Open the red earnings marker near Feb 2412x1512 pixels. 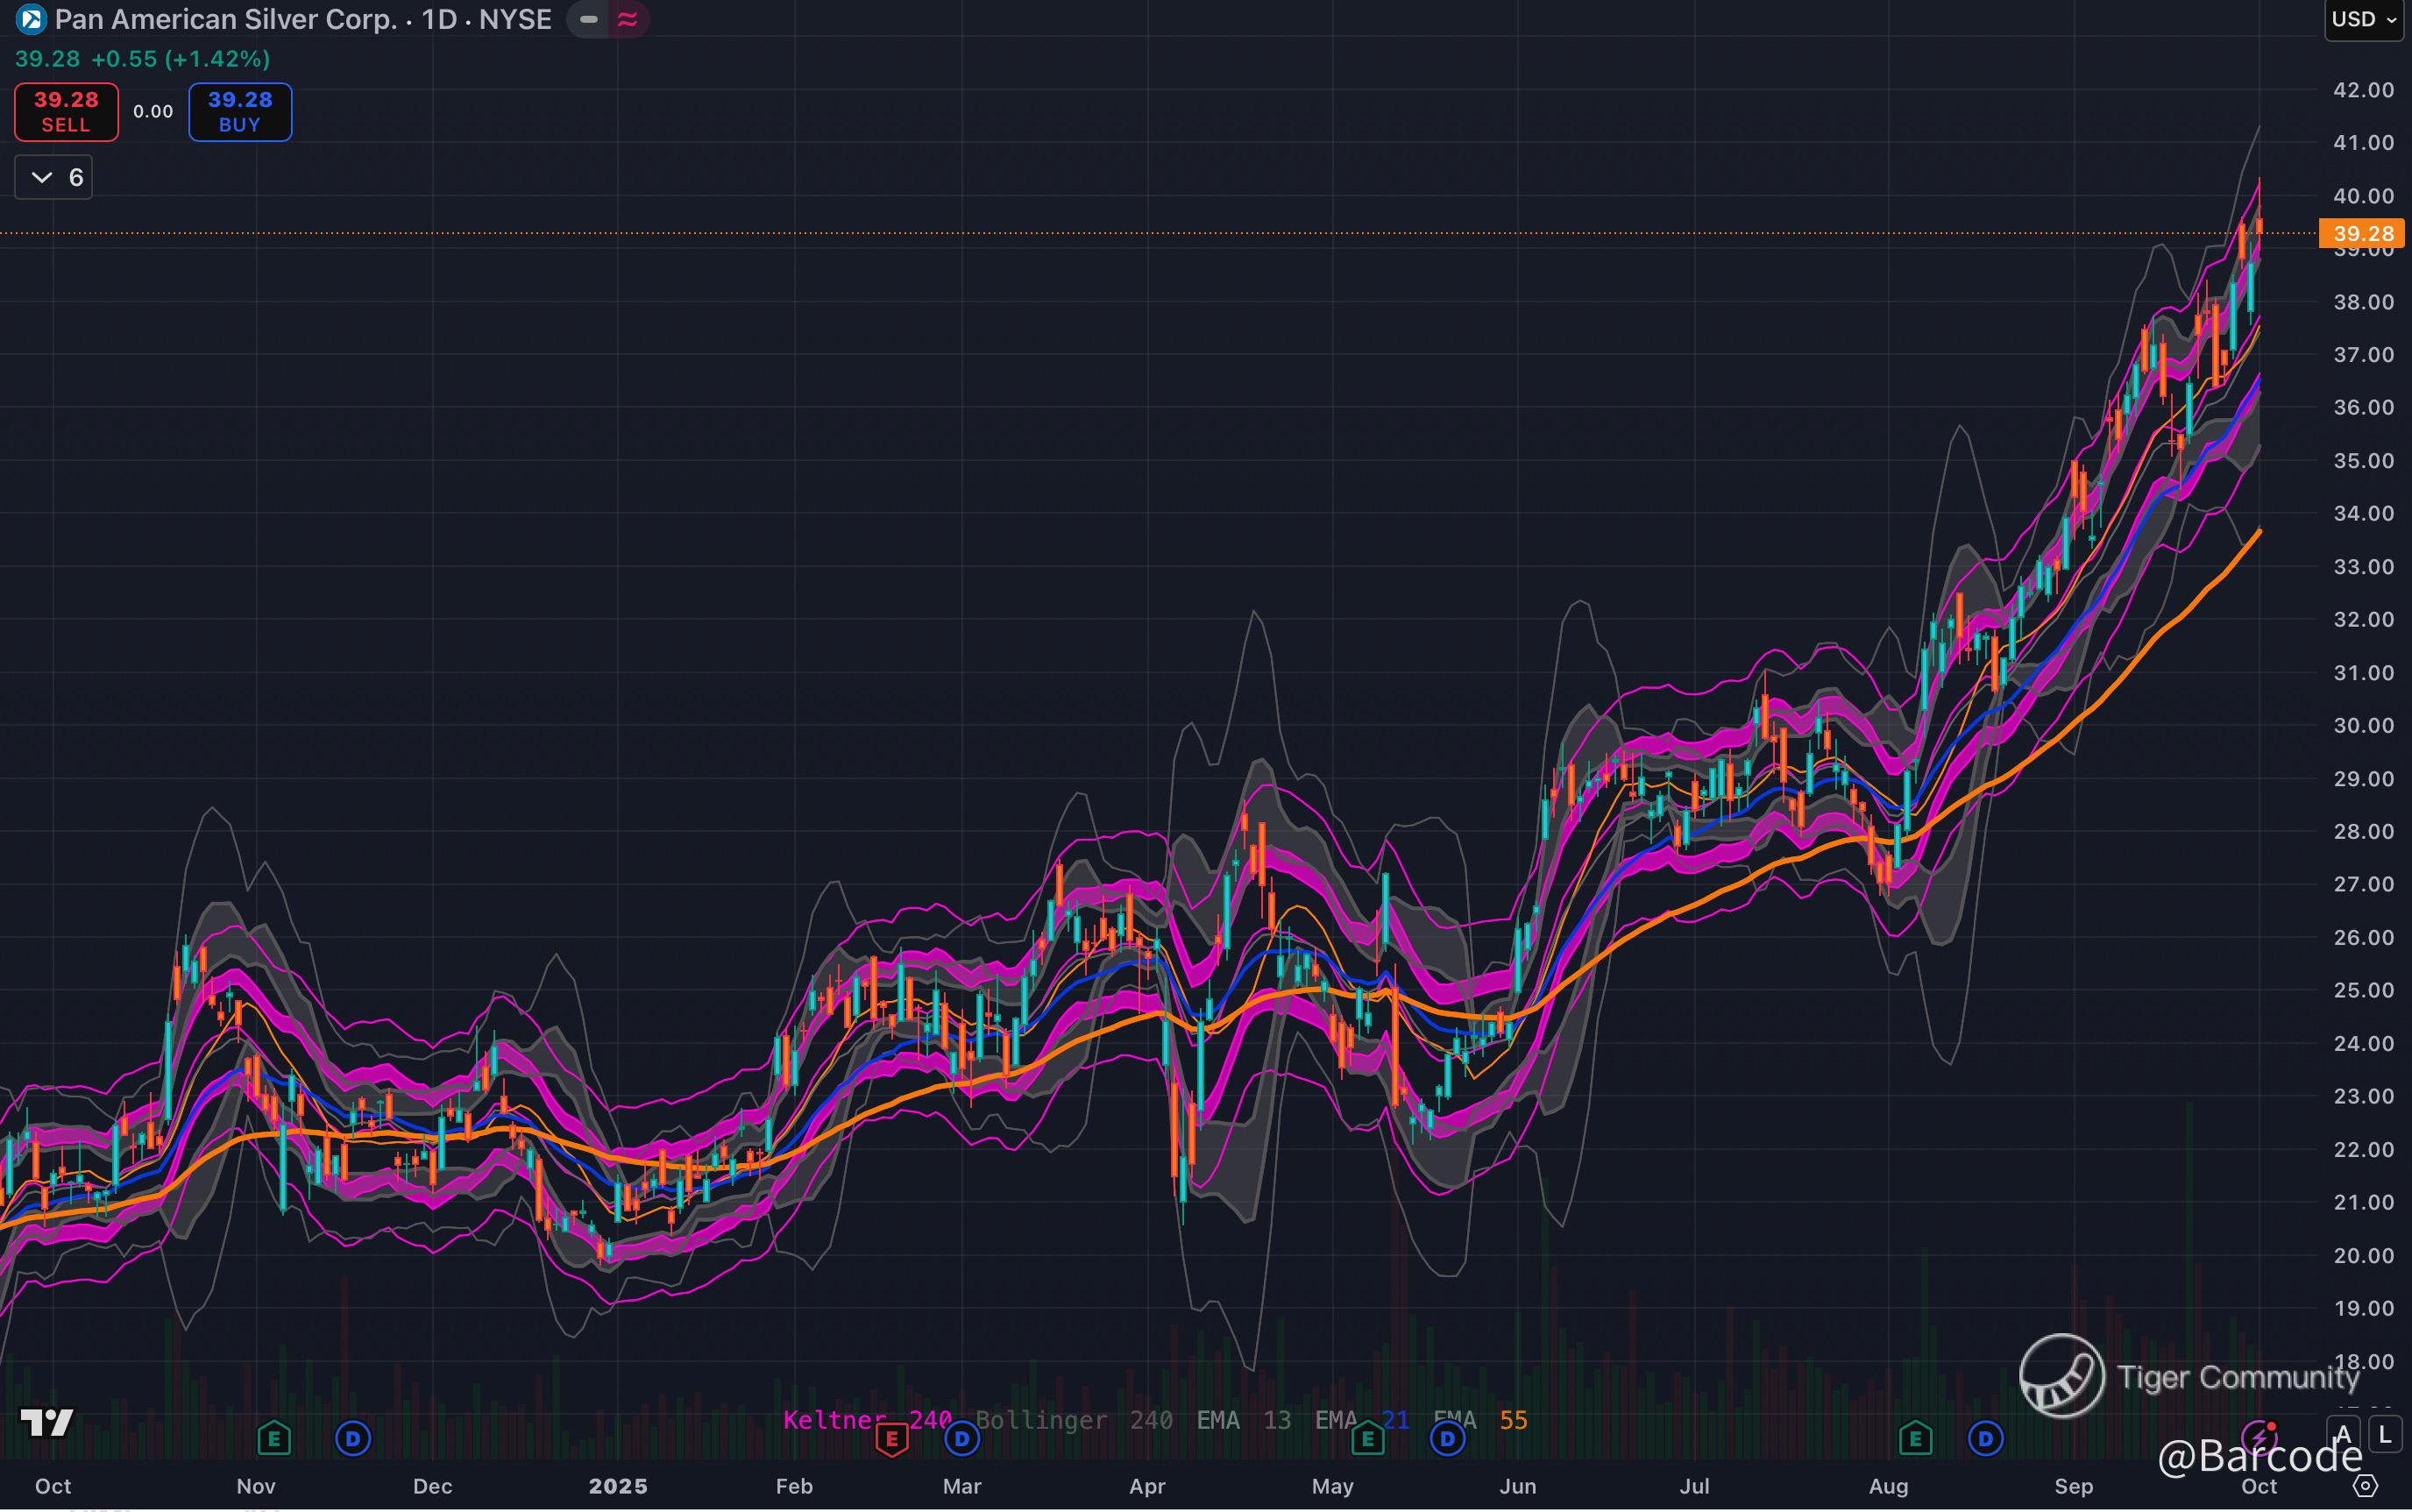pyautogui.click(x=891, y=1439)
